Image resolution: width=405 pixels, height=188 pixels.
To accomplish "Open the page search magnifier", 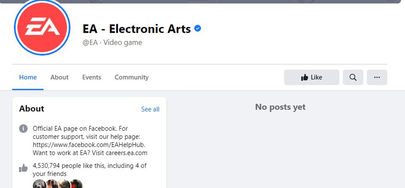I will coord(353,77).
